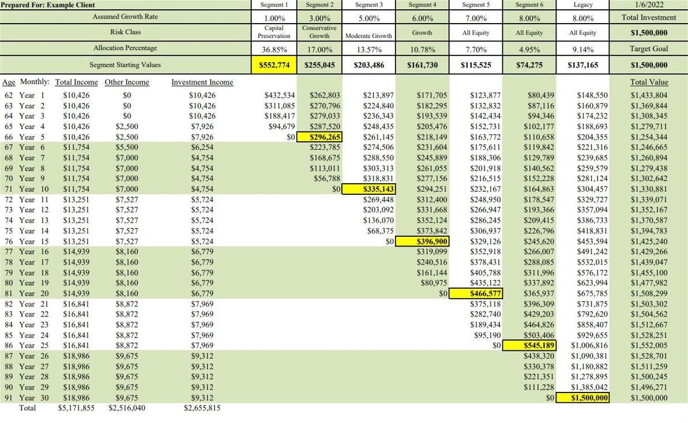
Task: Select the Allocation Percentage label
Action: pos(125,48)
